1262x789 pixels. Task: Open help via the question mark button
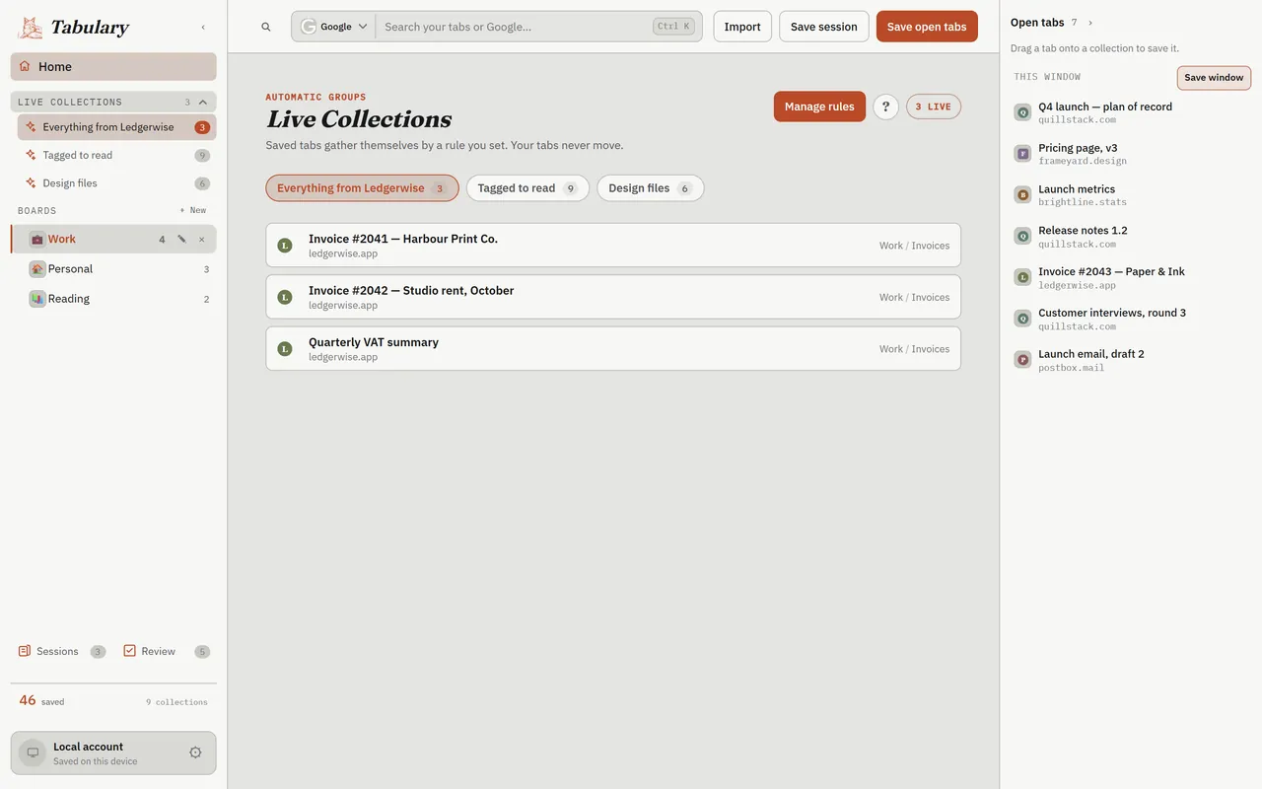pos(886,107)
